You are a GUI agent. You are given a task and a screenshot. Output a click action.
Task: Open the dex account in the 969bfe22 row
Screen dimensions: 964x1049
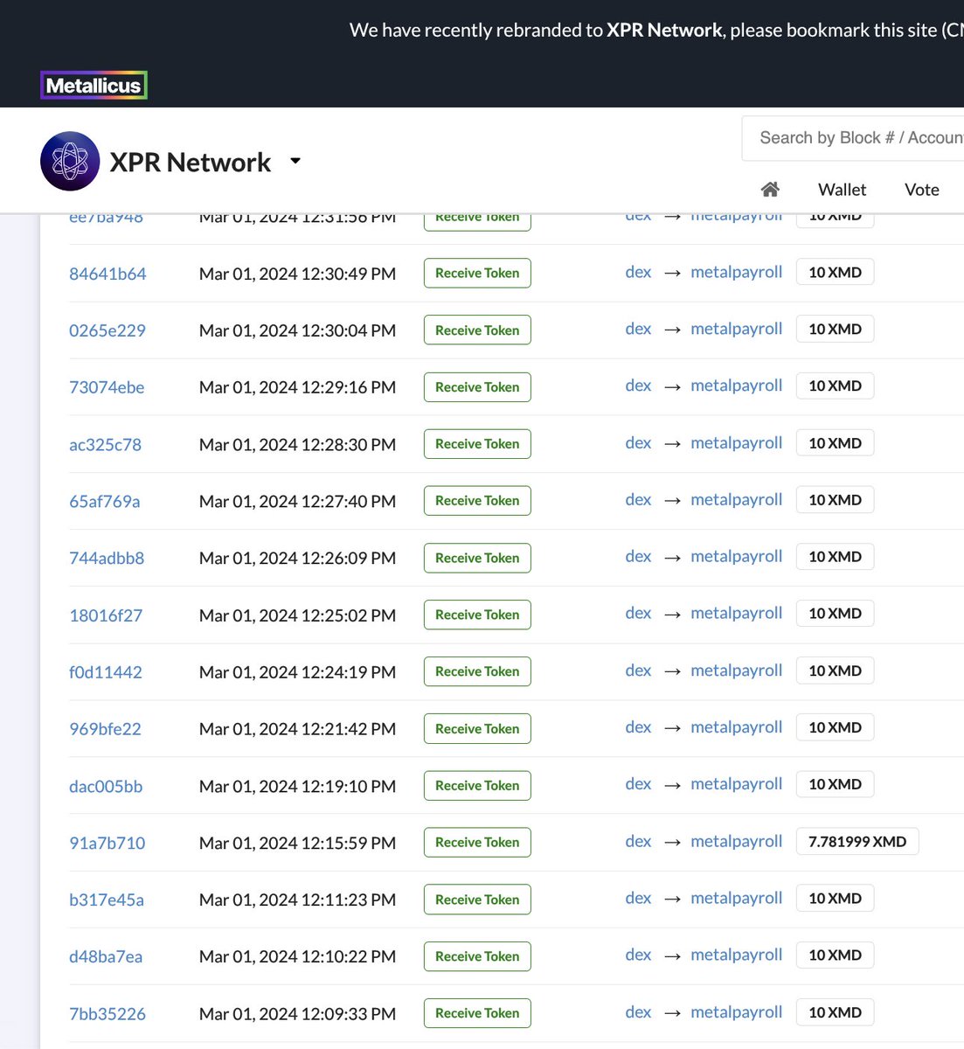coord(638,727)
